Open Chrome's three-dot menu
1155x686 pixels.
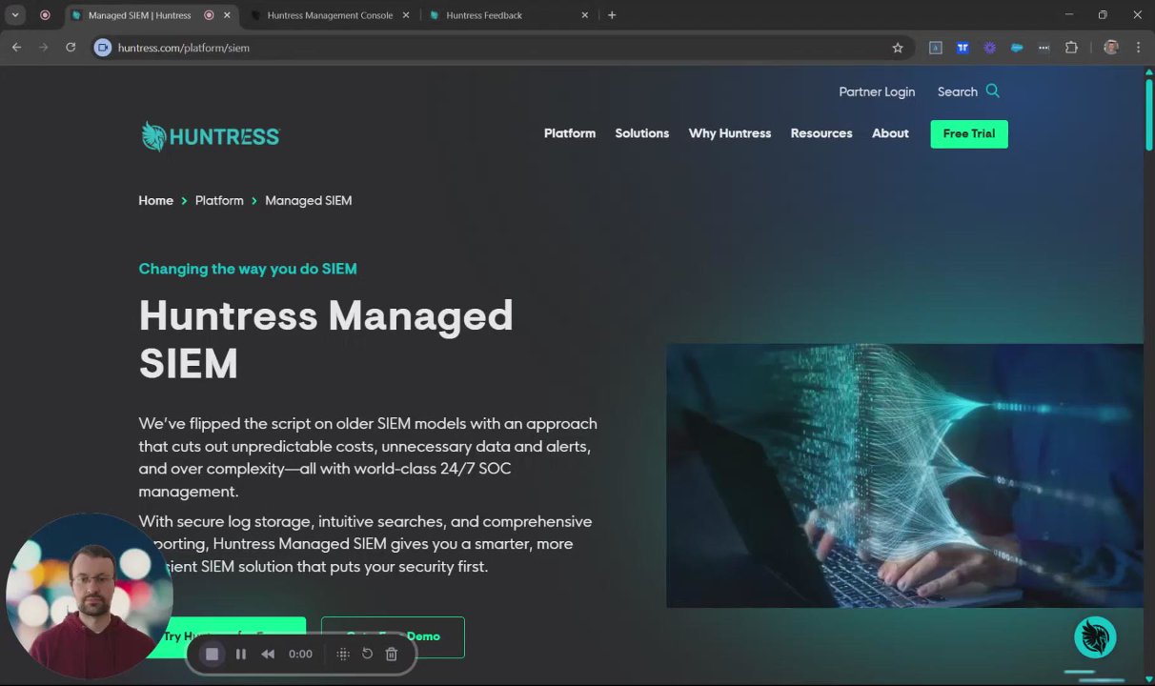point(1138,48)
